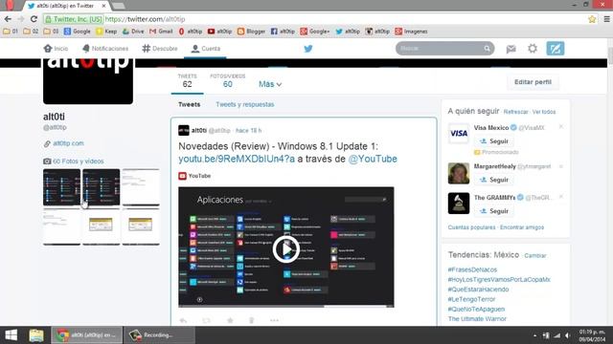Click the video progress bar
Screen dimensions: 613x344
tap(286, 306)
